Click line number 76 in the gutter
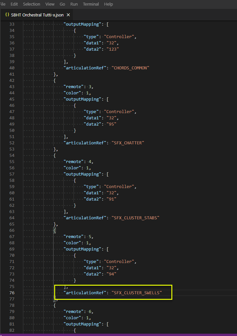The width and height of the screenshot is (237, 336). point(12,293)
